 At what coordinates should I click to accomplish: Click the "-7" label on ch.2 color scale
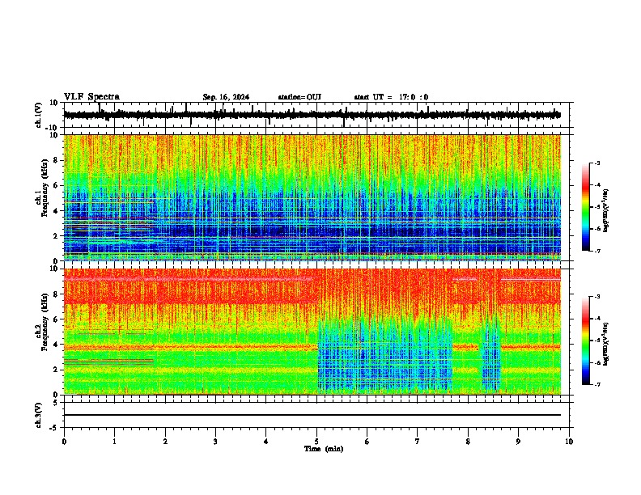pos(597,384)
